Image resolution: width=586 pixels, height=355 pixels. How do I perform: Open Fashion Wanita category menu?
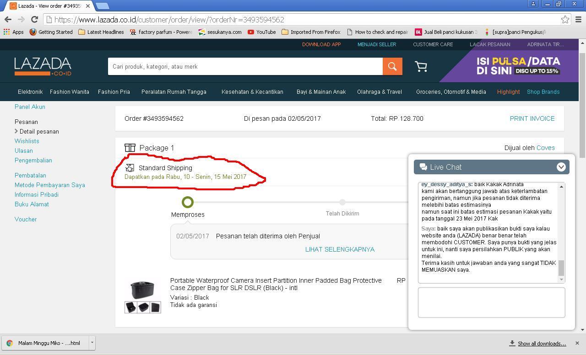(x=70, y=92)
